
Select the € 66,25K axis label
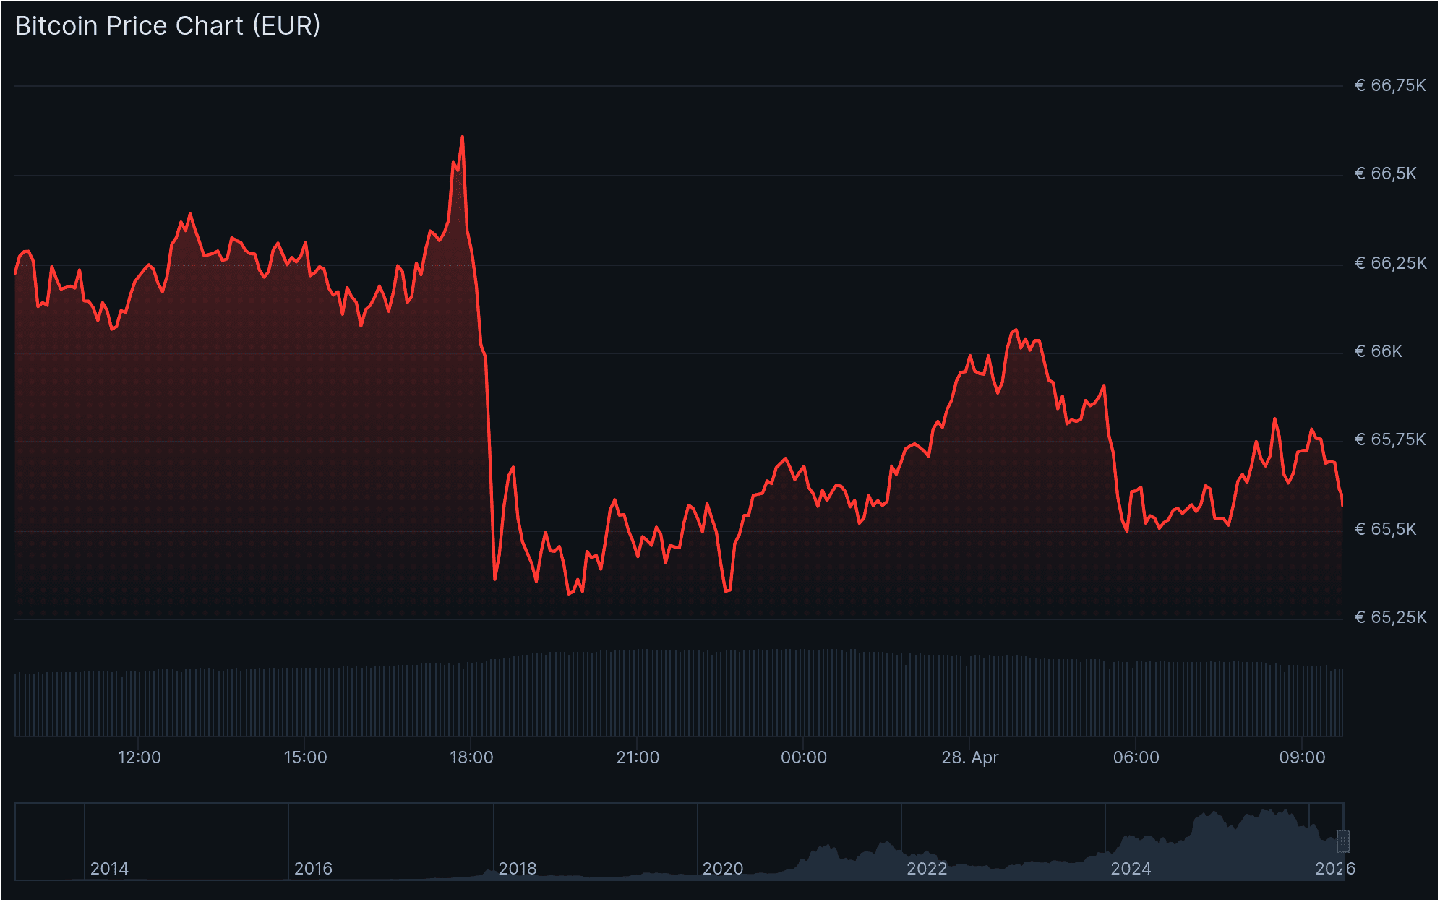[1390, 264]
